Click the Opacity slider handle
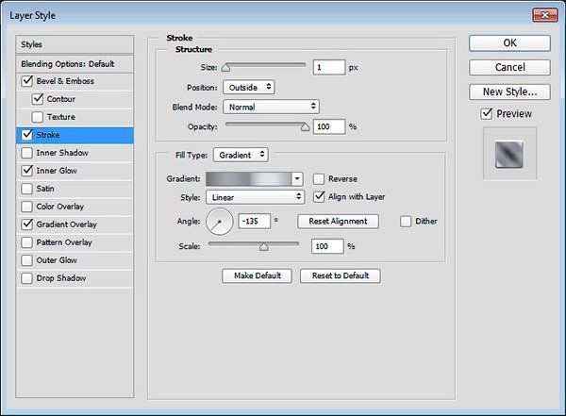The height and width of the screenshot is (416, 566). [306, 126]
